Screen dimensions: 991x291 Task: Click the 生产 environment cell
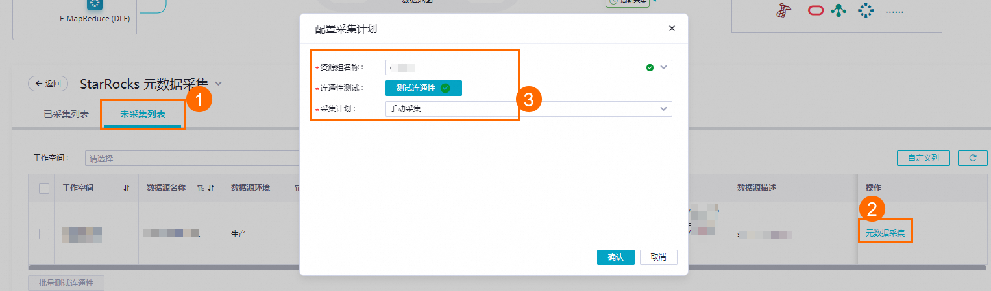click(239, 233)
